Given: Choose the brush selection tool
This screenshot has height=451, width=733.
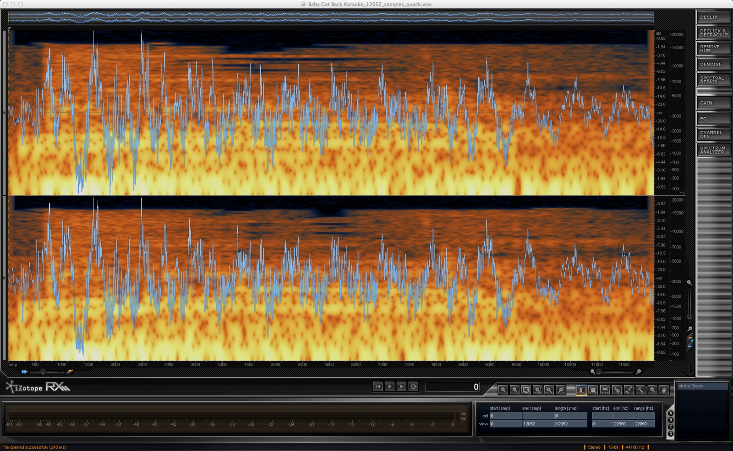Looking at the screenshot, I should [x=629, y=390].
